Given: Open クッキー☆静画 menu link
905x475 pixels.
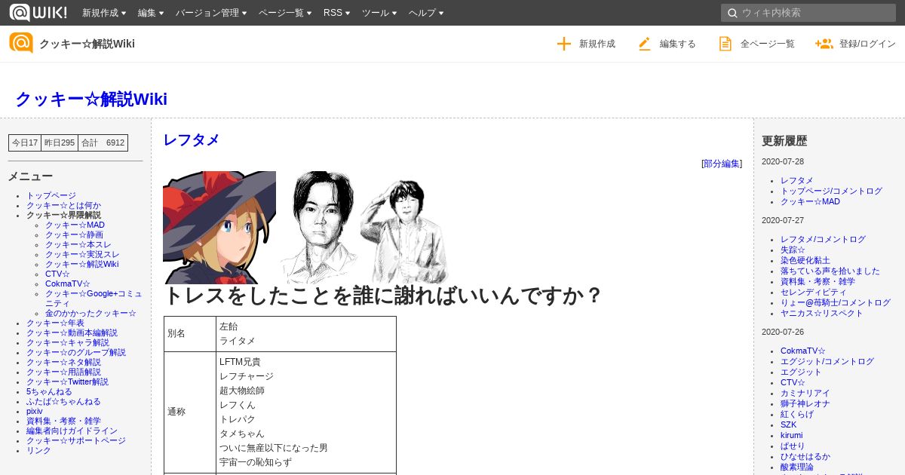Looking at the screenshot, I should [74, 234].
